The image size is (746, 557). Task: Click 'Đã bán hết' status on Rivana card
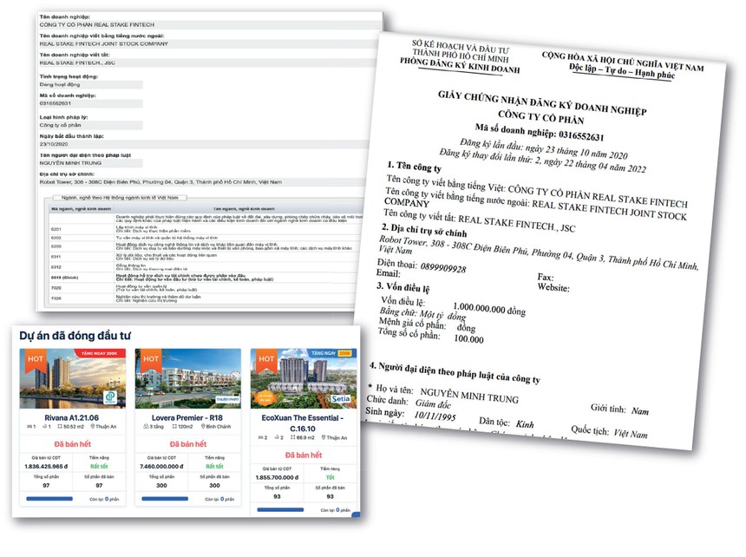(75, 445)
